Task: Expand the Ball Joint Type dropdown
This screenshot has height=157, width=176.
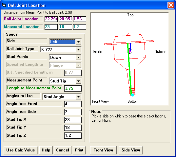Action: click(78, 49)
